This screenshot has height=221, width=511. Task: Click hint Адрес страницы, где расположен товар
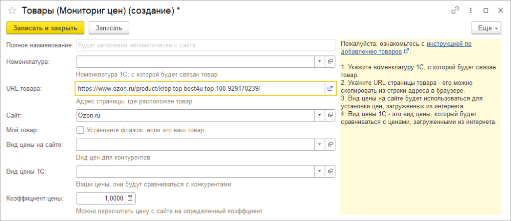pyautogui.click(x=134, y=102)
